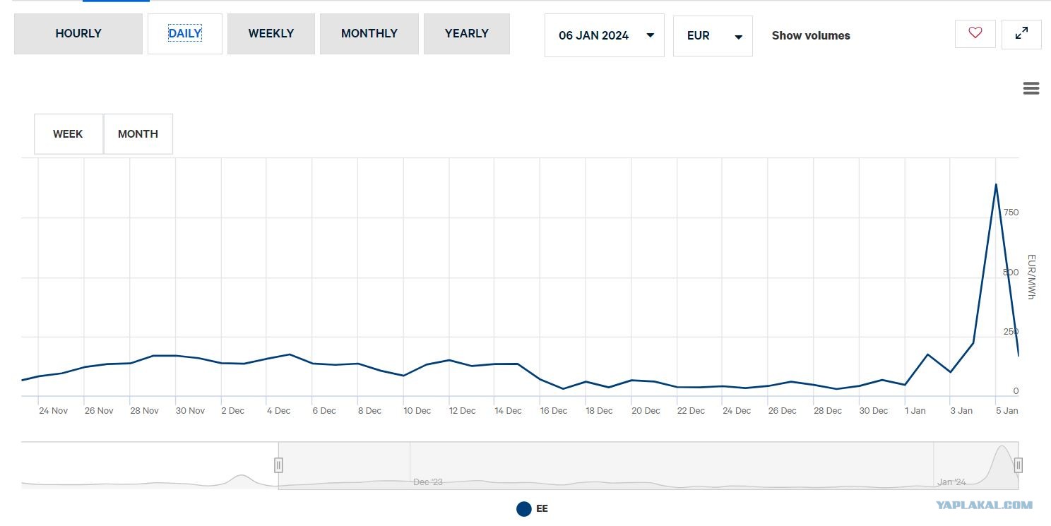Viewport: 1051px width, 526px height.
Task: Open the chart hamburger context menu
Action: pyautogui.click(x=1031, y=88)
